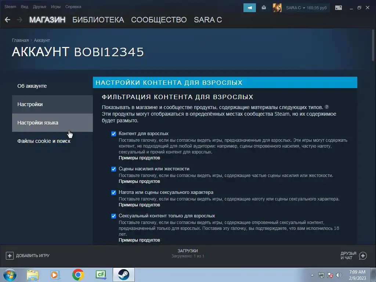The width and height of the screenshot is (376, 282).
Task: Open the Друзья menu
Action: [x=40, y=7]
